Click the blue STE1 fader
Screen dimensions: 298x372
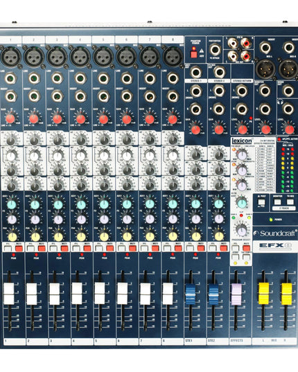pyautogui.click(x=191, y=294)
